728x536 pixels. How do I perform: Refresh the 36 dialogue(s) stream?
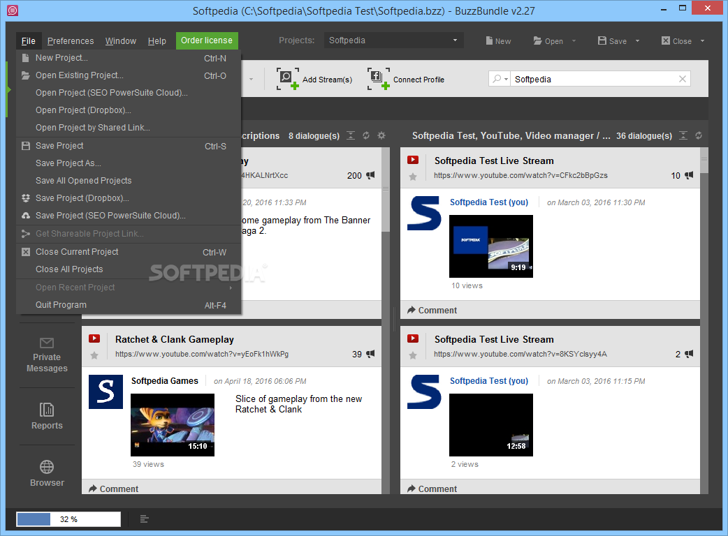click(698, 135)
